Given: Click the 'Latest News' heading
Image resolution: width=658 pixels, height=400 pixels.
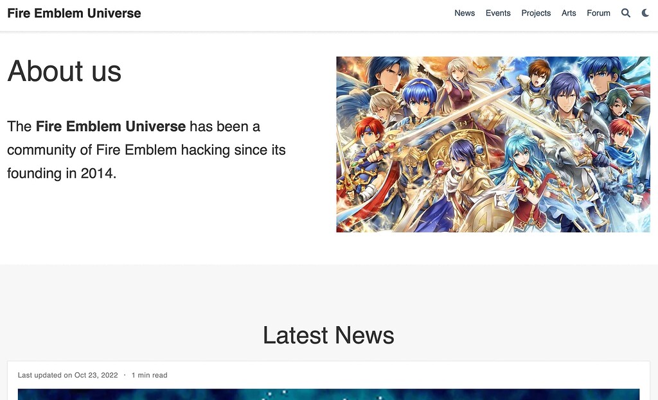Looking at the screenshot, I should [328, 335].
